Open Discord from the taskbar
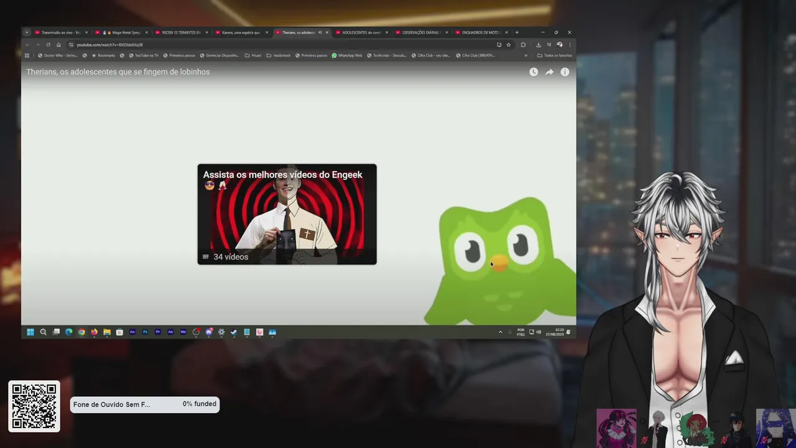Image resolution: width=796 pixels, height=448 pixels. tap(208, 332)
